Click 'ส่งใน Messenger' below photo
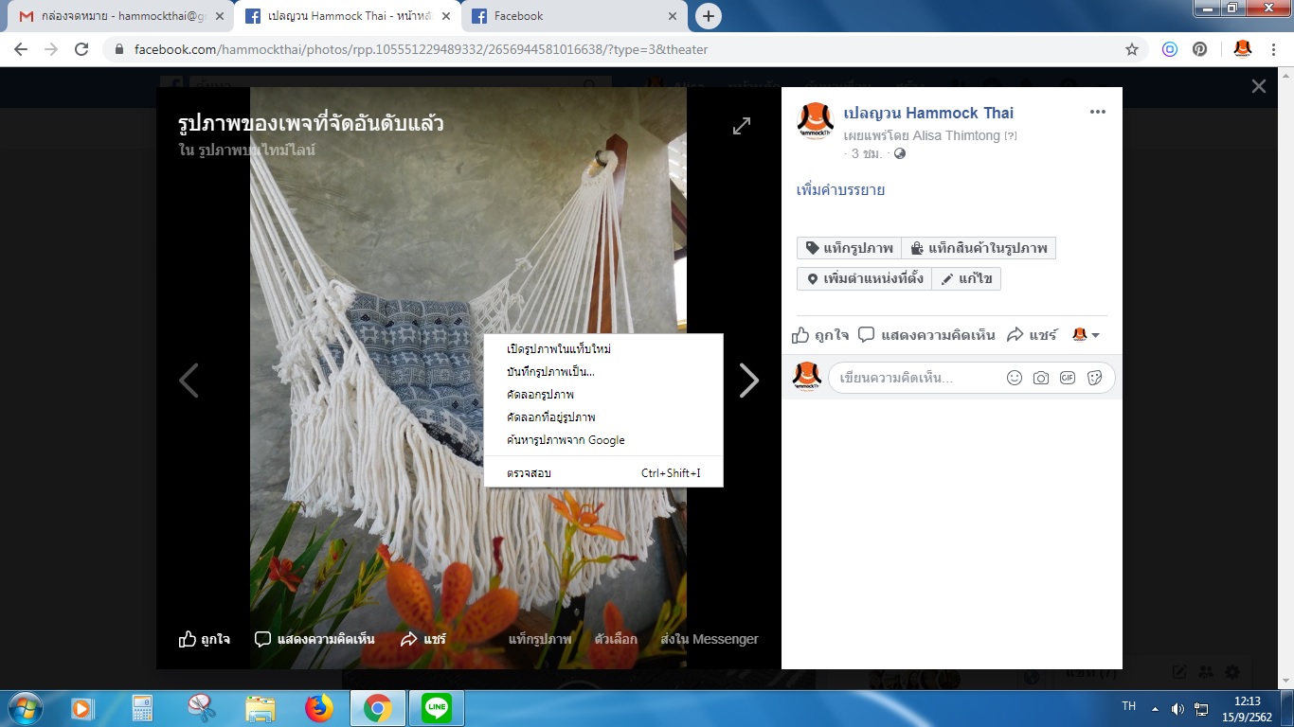The image size is (1294, 727). pyautogui.click(x=710, y=639)
